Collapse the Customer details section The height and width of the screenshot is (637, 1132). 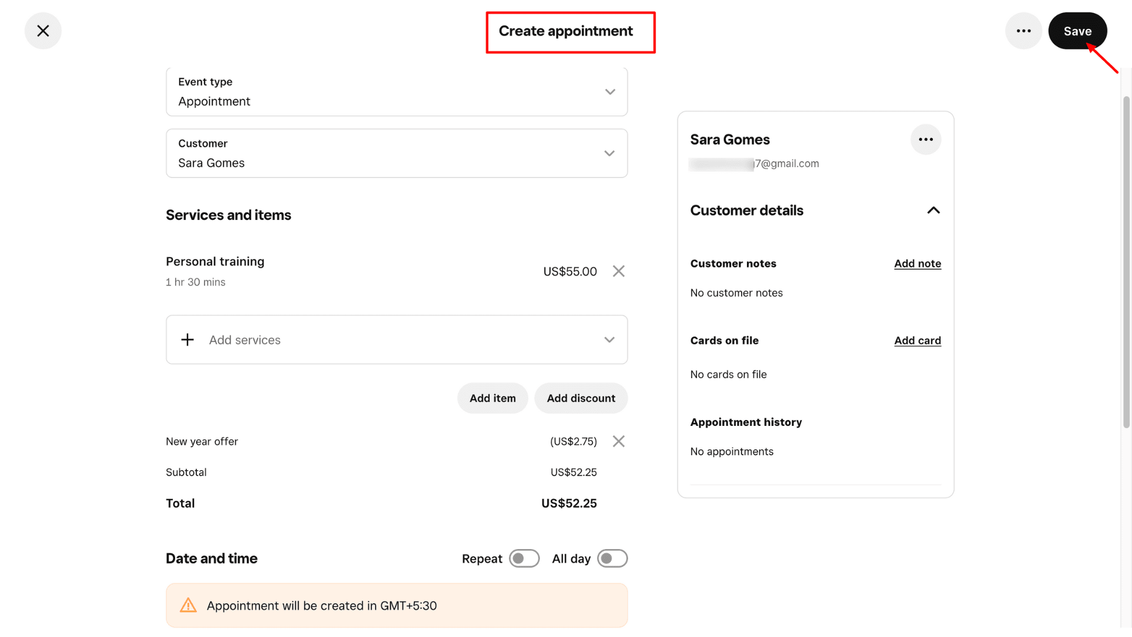pyautogui.click(x=933, y=211)
